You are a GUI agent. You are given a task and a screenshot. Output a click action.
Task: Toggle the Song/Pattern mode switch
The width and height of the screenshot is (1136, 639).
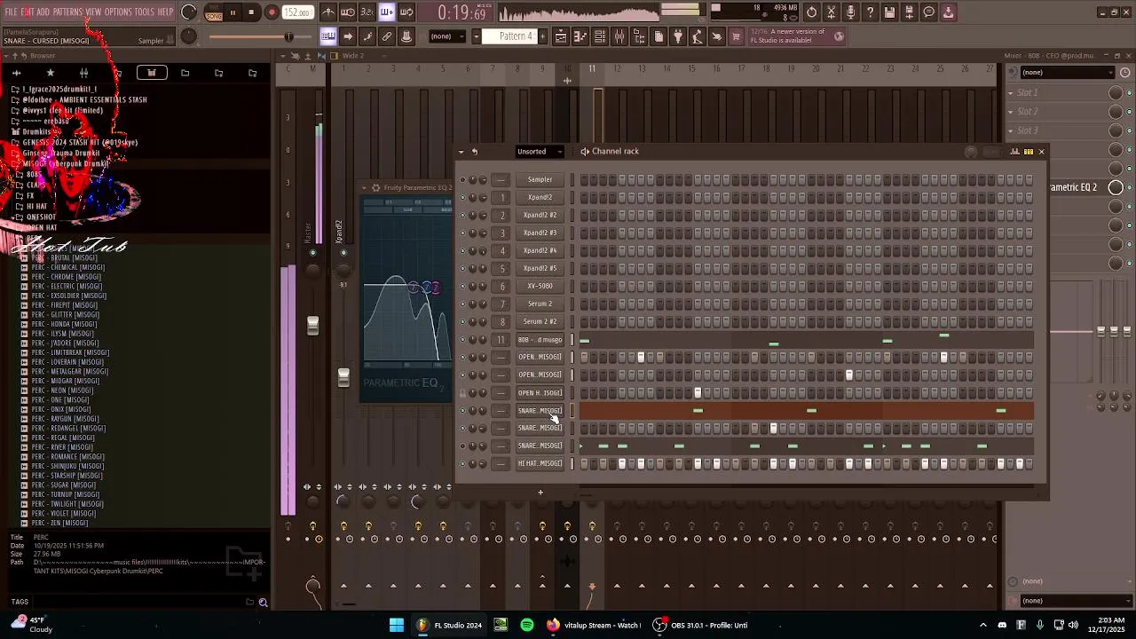click(x=214, y=12)
